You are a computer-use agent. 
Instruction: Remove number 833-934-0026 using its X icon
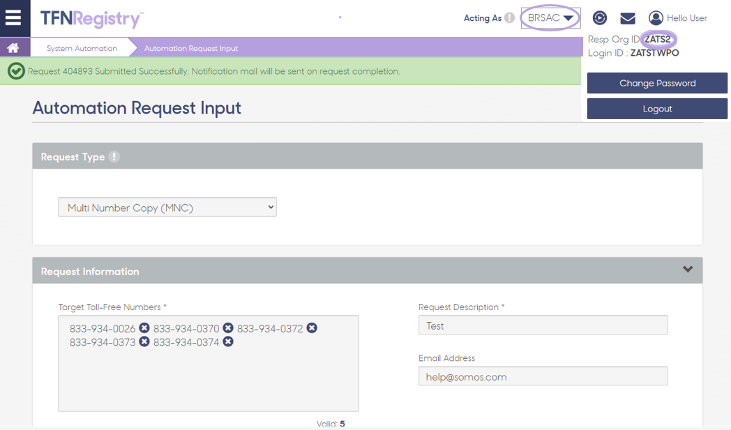click(144, 328)
